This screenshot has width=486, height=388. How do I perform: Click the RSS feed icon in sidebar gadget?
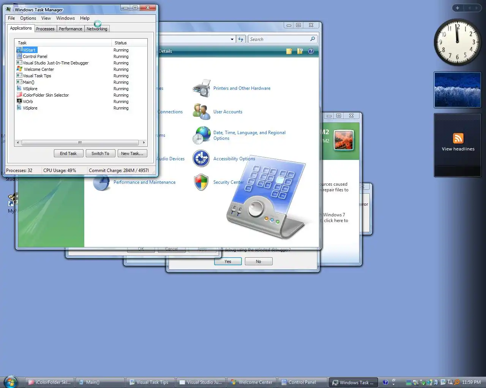[x=458, y=138]
